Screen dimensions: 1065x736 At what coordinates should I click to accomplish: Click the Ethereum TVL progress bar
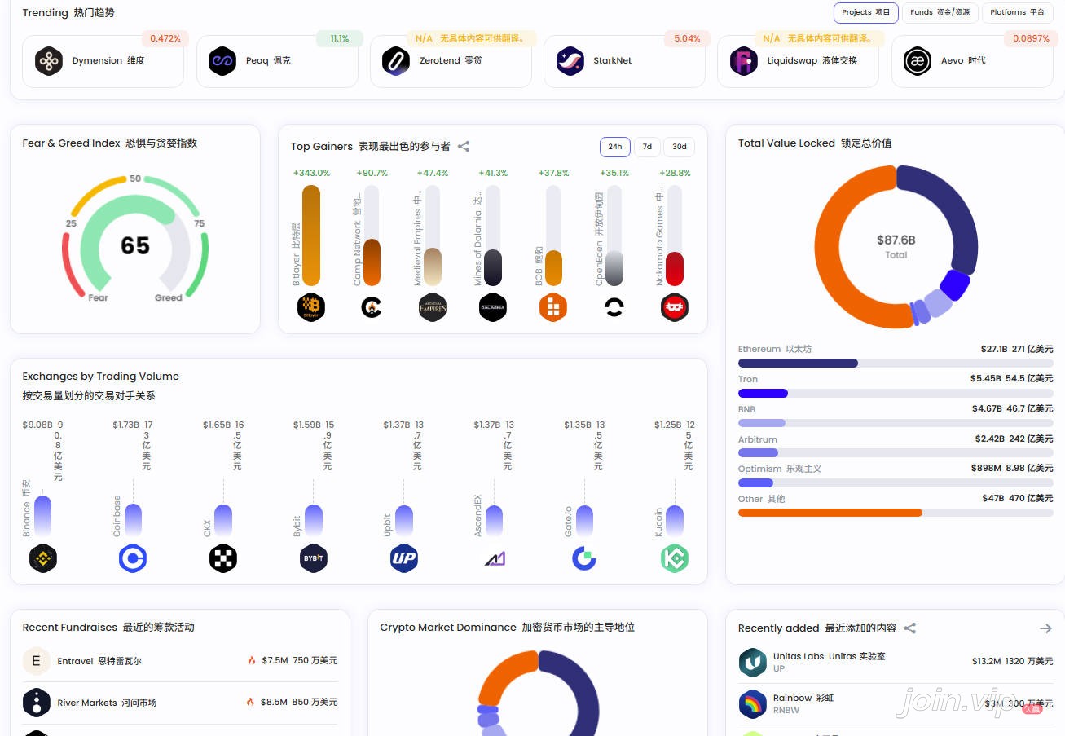pos(896,363)
